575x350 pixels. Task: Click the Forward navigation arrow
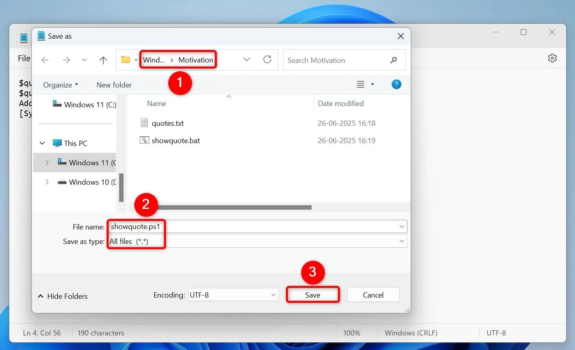pyautogui.click(x=66, y=60)
